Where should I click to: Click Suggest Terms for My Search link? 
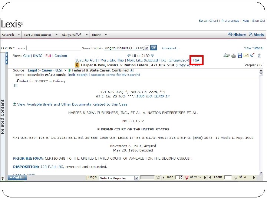[115, 75]
